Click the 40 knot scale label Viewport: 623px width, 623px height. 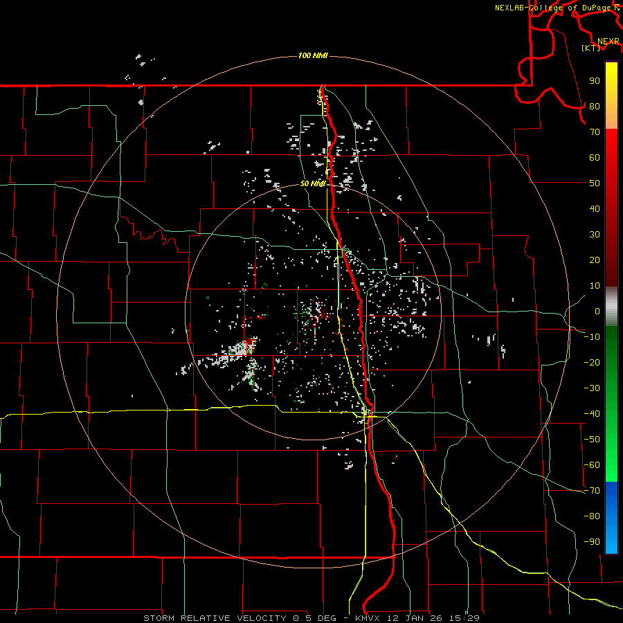click(x=595, y=209)
